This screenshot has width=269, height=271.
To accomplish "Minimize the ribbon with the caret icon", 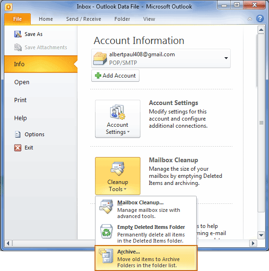I will (x=250, y=19).
